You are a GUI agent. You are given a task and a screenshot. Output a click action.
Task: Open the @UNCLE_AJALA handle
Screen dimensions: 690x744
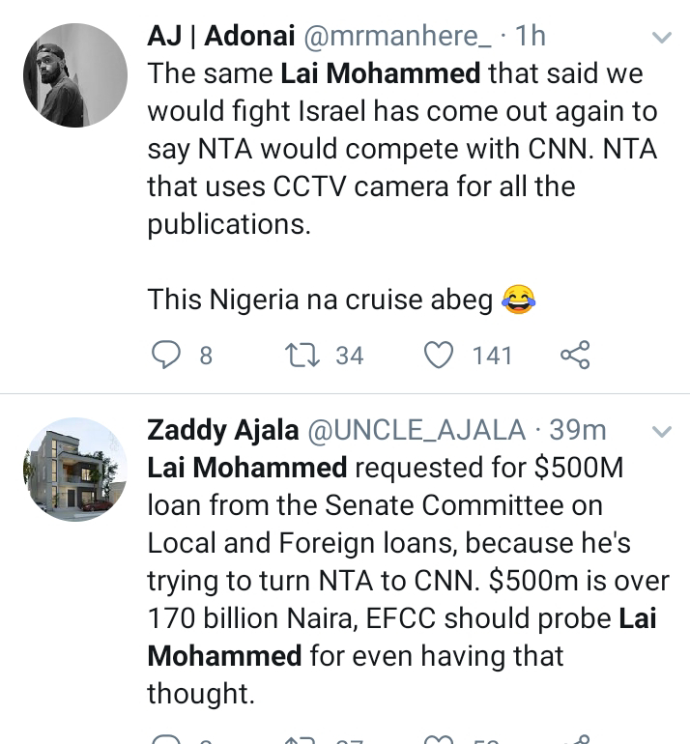417,429
